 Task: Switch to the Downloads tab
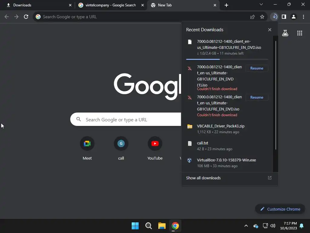[38, 5]
